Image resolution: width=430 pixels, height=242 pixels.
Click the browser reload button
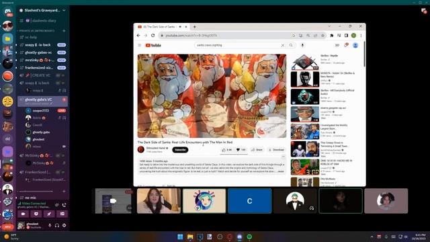153,36
